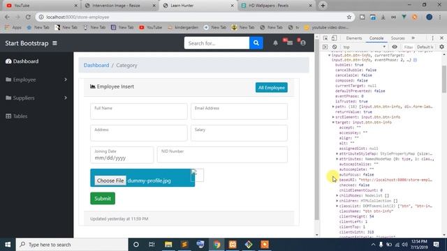Open the Chrome profile avatar
The height and width of the screenshot is (251, 447).
[x=429, y=17]
